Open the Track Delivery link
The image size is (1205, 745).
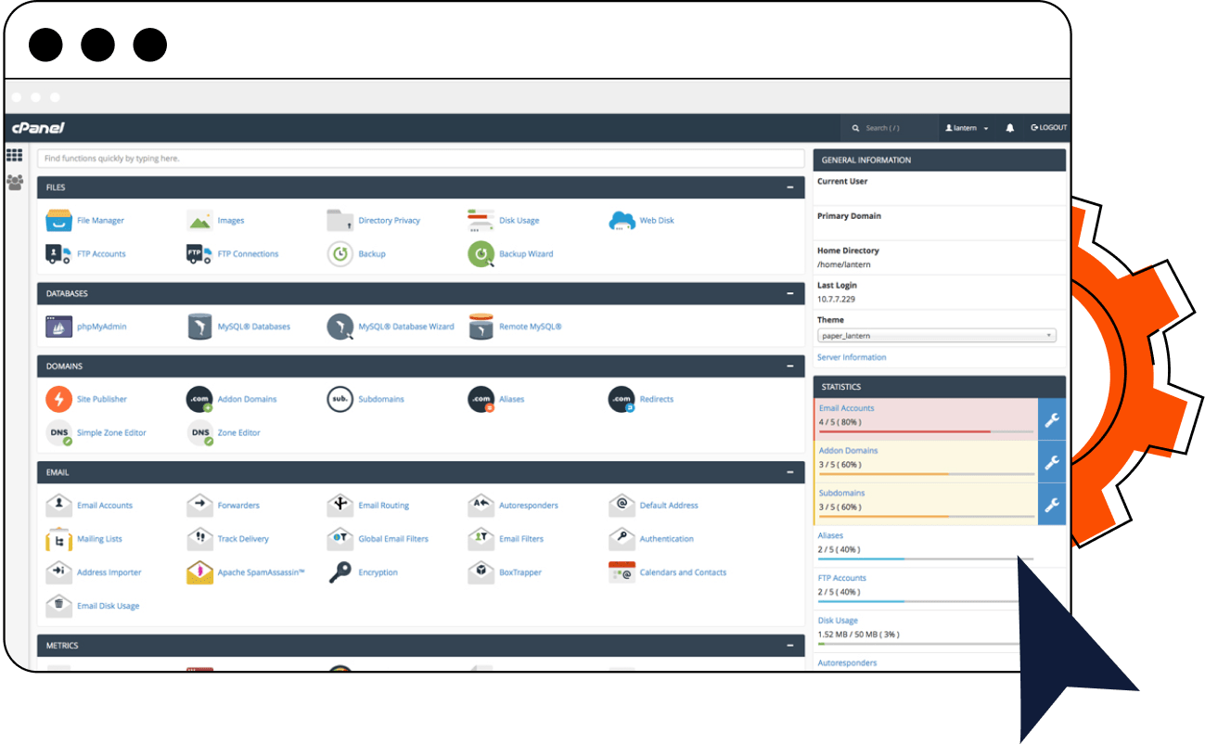point(243,539)
